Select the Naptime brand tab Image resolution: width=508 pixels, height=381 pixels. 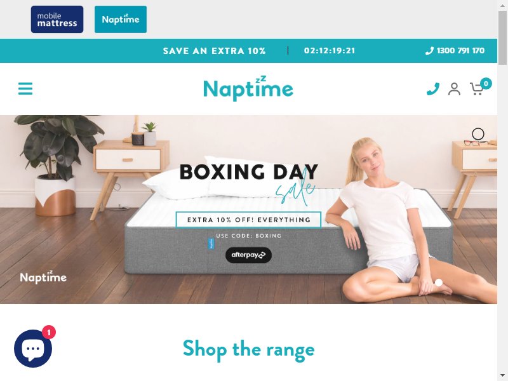tap(121, 20)
